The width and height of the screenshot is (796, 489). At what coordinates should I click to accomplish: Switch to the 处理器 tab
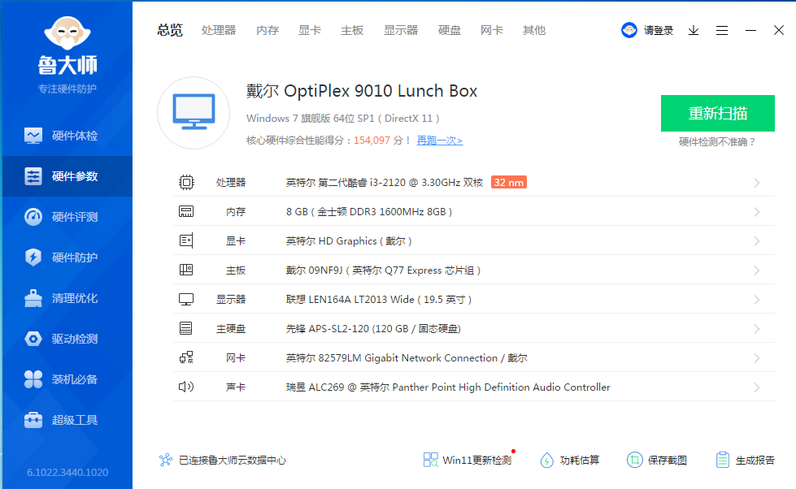coord(219,30)
